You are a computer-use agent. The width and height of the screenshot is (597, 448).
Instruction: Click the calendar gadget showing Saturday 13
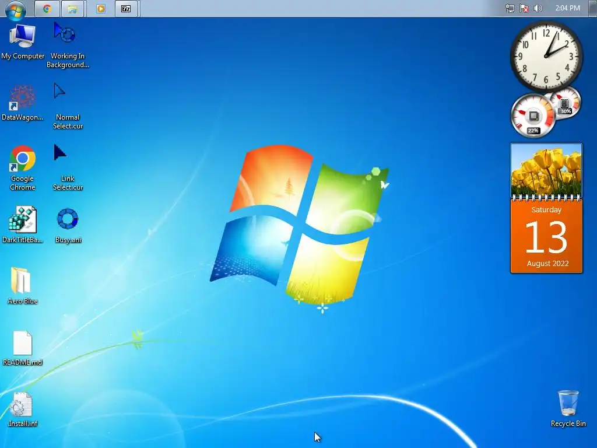click(x=546, y=237)
